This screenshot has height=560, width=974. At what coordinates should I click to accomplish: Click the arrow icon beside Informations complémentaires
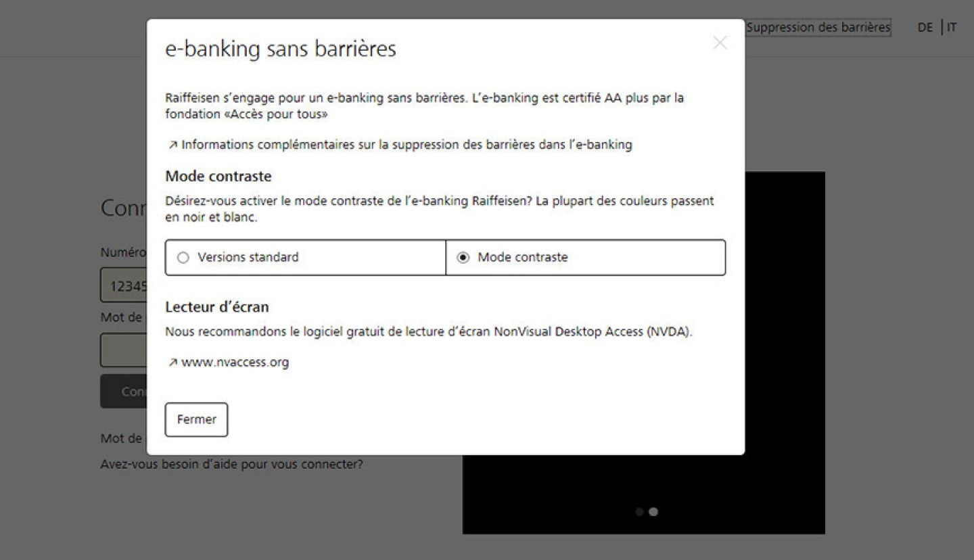coord(172,145)
